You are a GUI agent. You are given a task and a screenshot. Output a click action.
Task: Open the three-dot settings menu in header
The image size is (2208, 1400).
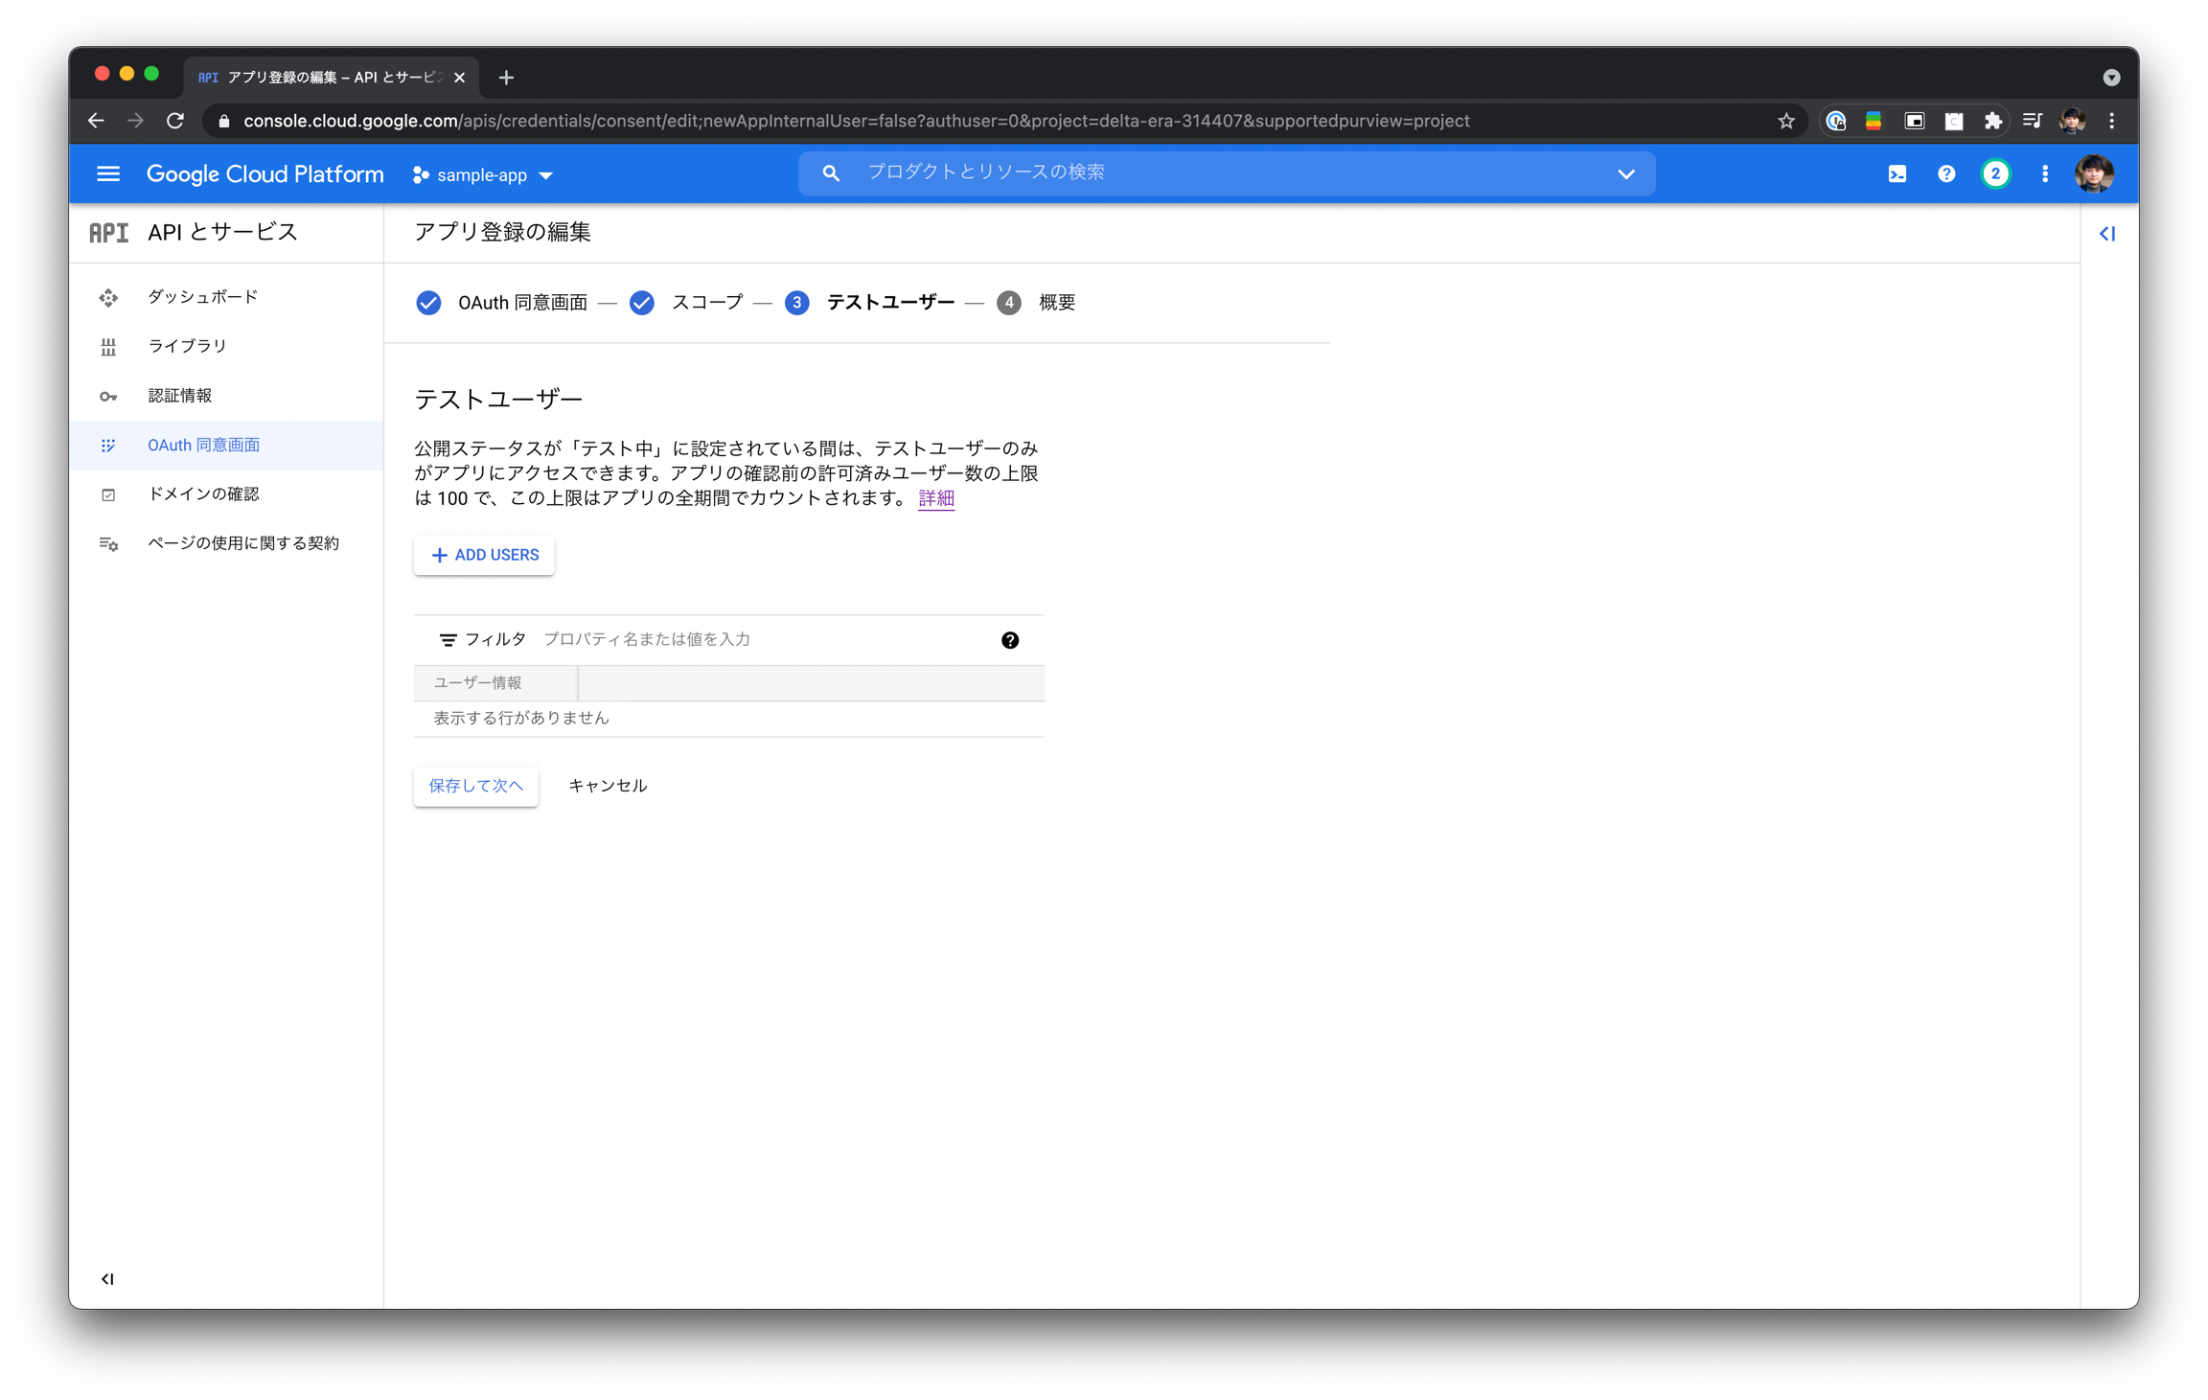tap(2044, 174)
